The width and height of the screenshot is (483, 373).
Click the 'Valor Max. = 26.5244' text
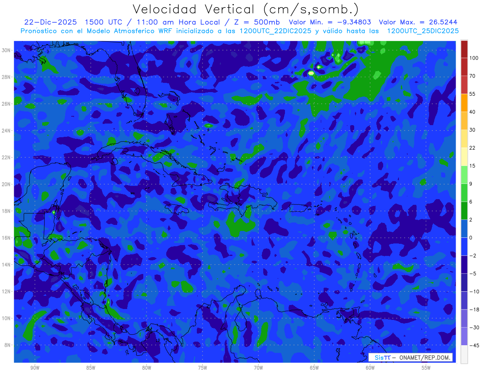(x=418, y=22)
